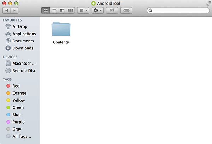Filter by Red tag label
212x144 pixels.
point(16,86)
